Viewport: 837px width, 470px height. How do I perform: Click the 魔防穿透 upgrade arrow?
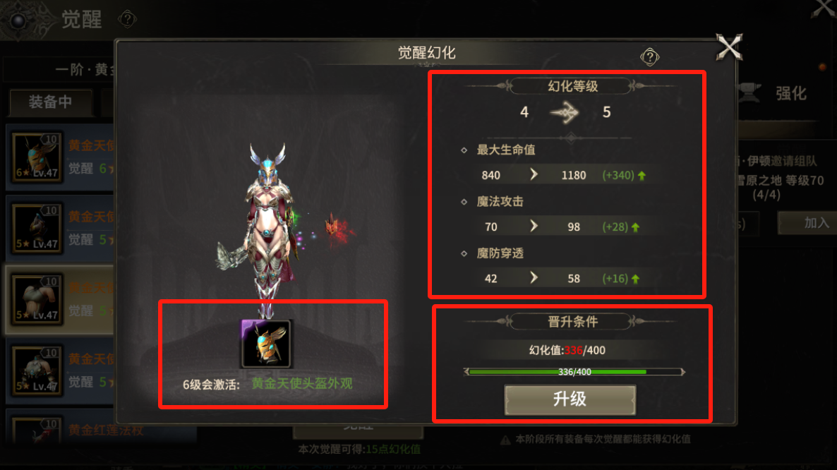534,278
